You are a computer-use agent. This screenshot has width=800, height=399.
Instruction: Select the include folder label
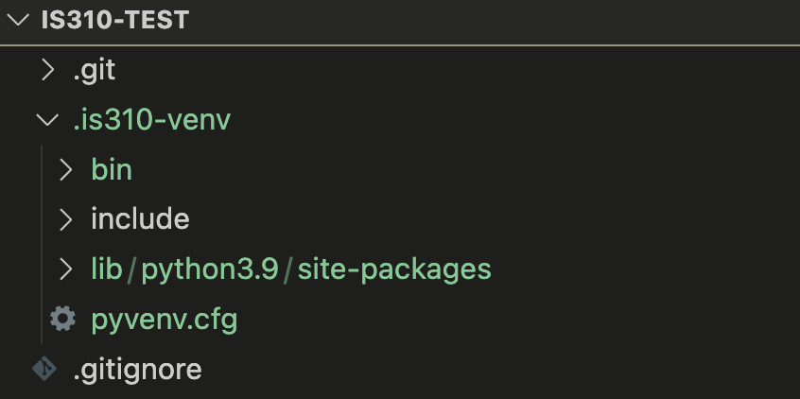tap(140, 219)
